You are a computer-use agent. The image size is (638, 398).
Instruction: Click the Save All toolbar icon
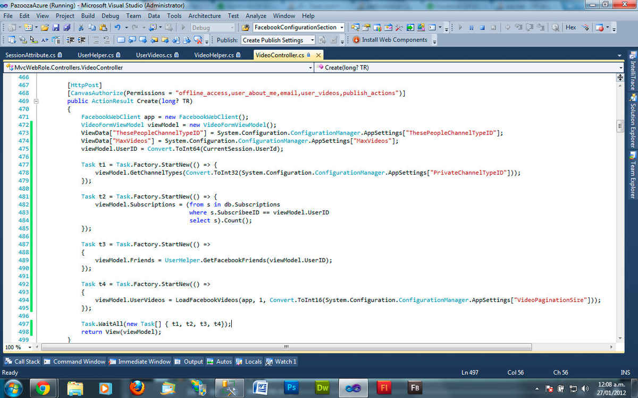click(68, 27)
